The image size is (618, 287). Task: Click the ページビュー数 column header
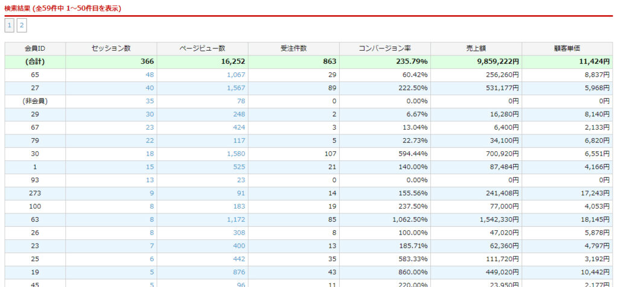tap(203, 49)
